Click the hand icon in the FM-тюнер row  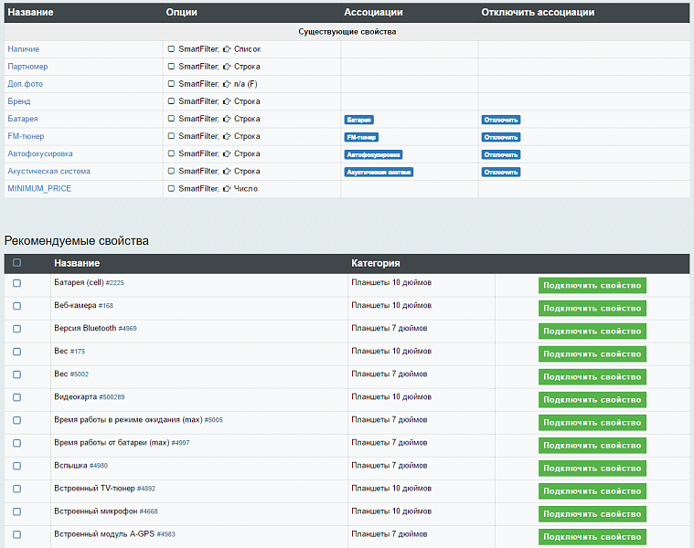[x=227, y=136]
